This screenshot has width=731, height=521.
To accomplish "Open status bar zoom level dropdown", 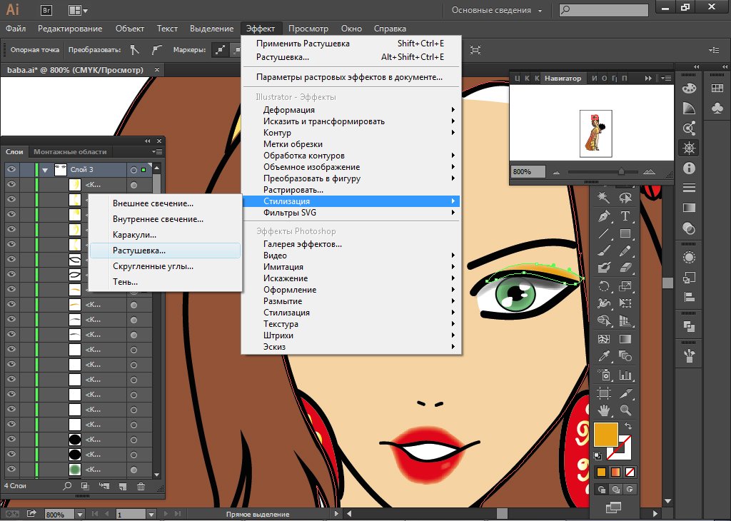I will tap(80, 515).
